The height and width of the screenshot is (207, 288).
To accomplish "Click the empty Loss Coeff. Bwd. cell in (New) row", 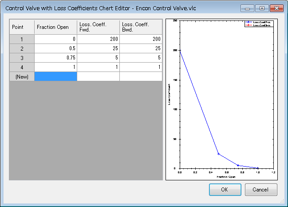I will (141, 76).
